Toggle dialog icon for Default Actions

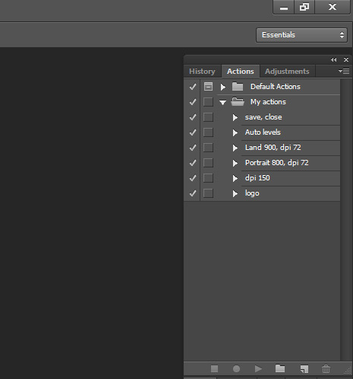208,87
